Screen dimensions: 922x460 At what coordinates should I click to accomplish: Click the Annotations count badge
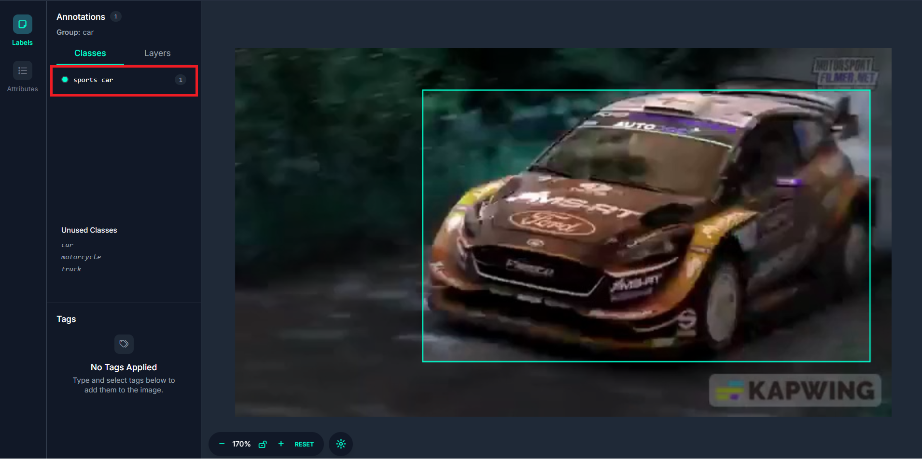tap(116, 16)
